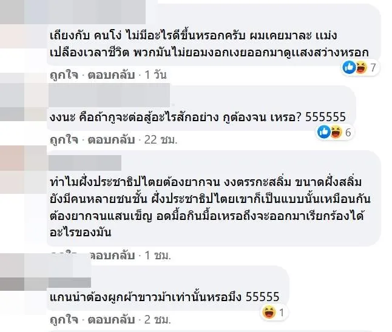Click the laughing emoji with 1 reaction
The image size is (392, 332).
269,312
